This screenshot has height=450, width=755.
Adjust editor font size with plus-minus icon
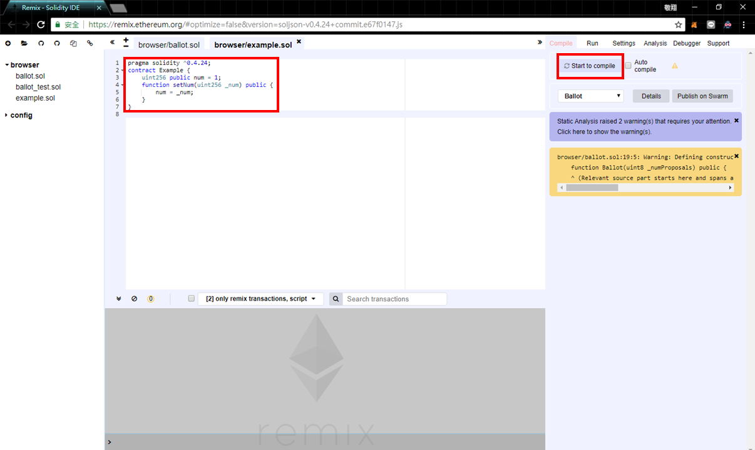click(126, 42)
